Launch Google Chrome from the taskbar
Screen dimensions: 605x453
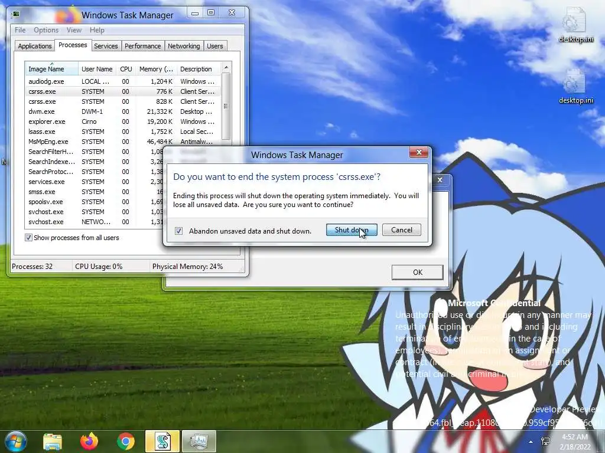point(126,441)
